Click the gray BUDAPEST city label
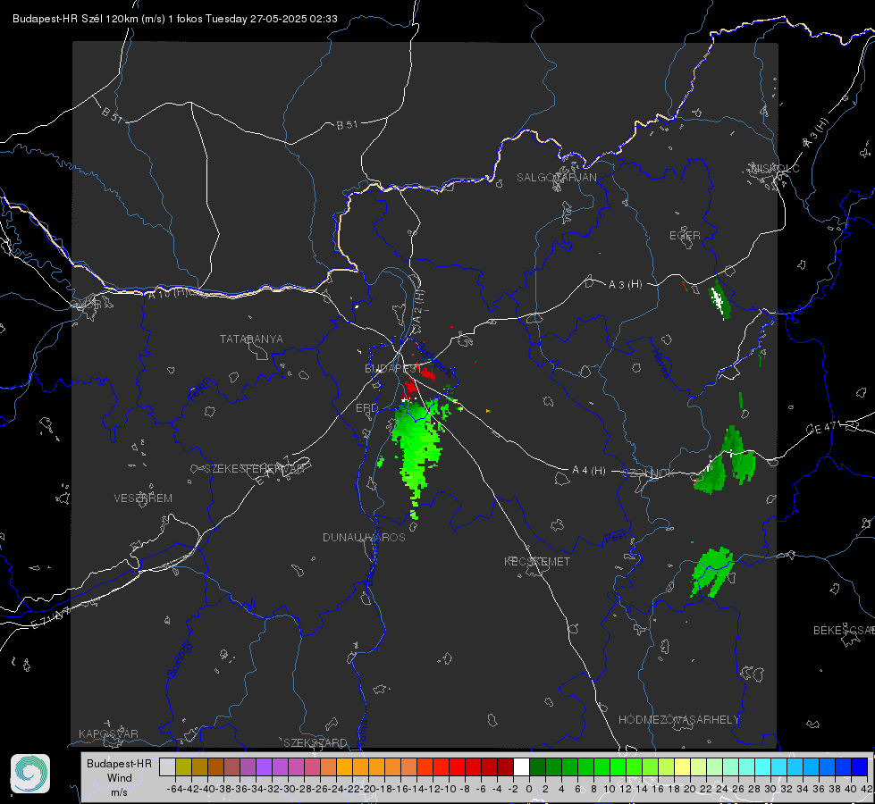Viewport: 875px width, 804px height. tap(393, 368)
